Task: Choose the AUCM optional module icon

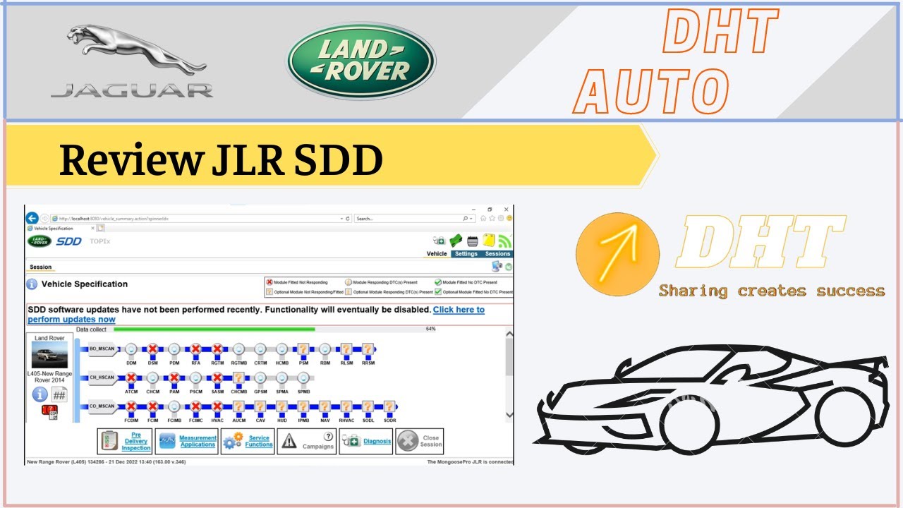Action: 238,406
